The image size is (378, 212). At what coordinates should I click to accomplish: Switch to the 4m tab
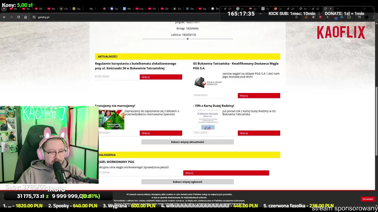(303, 9)
